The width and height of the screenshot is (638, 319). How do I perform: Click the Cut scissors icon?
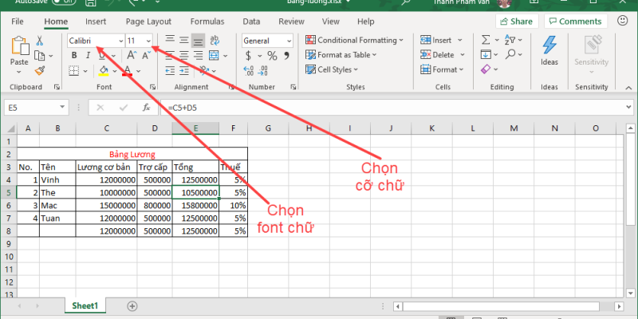(x=40, y=40)
